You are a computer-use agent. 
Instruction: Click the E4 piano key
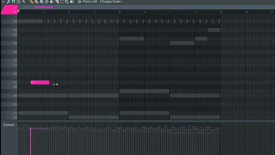pyautogui.click(x=9, y=118)
